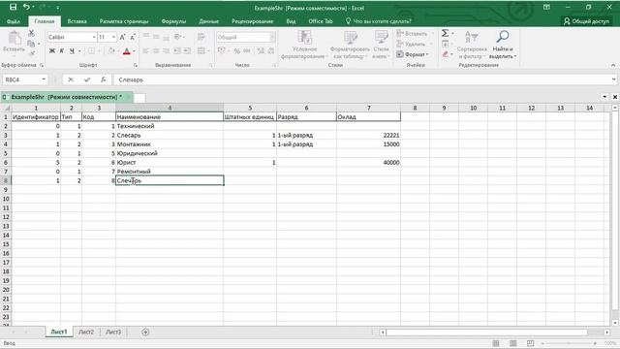Viewport: 620px width, 349px height.
Task: Switch to the Данные ribbon tab
Action: 209,21
